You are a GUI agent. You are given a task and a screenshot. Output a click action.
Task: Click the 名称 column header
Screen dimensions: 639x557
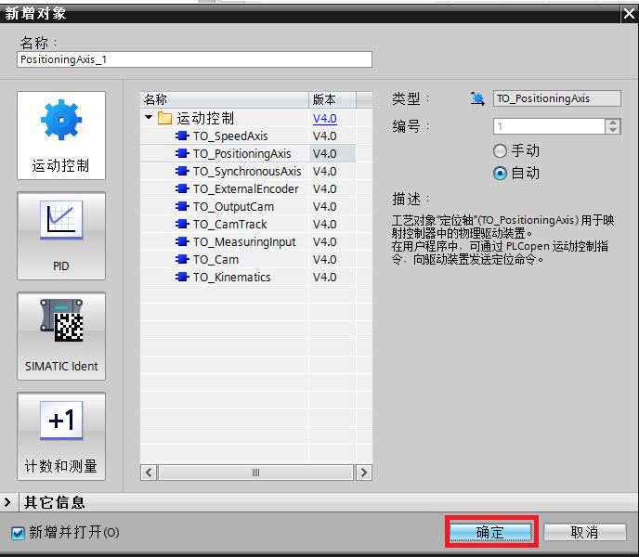225,99
